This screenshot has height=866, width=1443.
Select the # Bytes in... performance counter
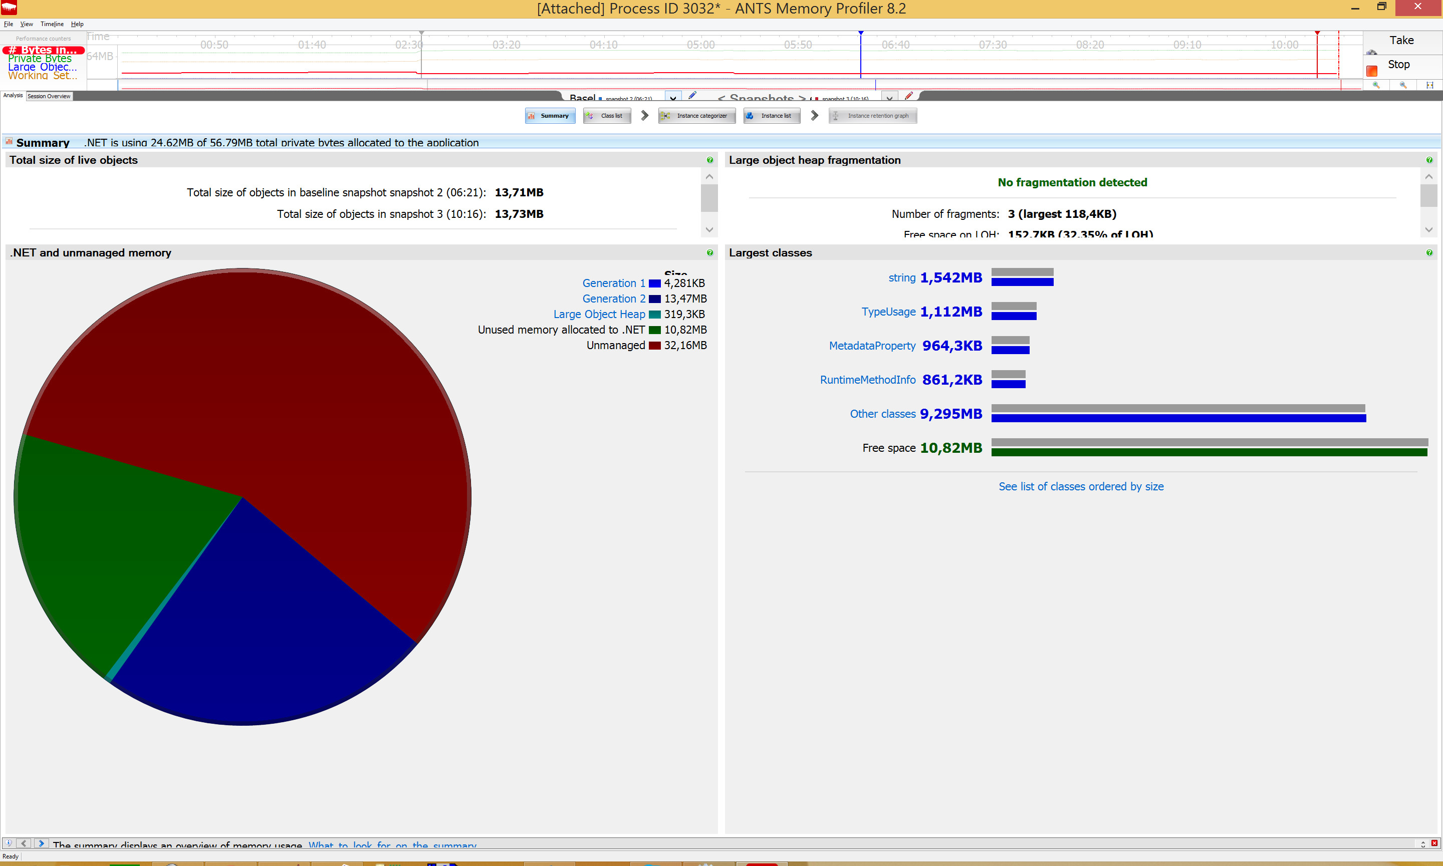tap(43, 50)
